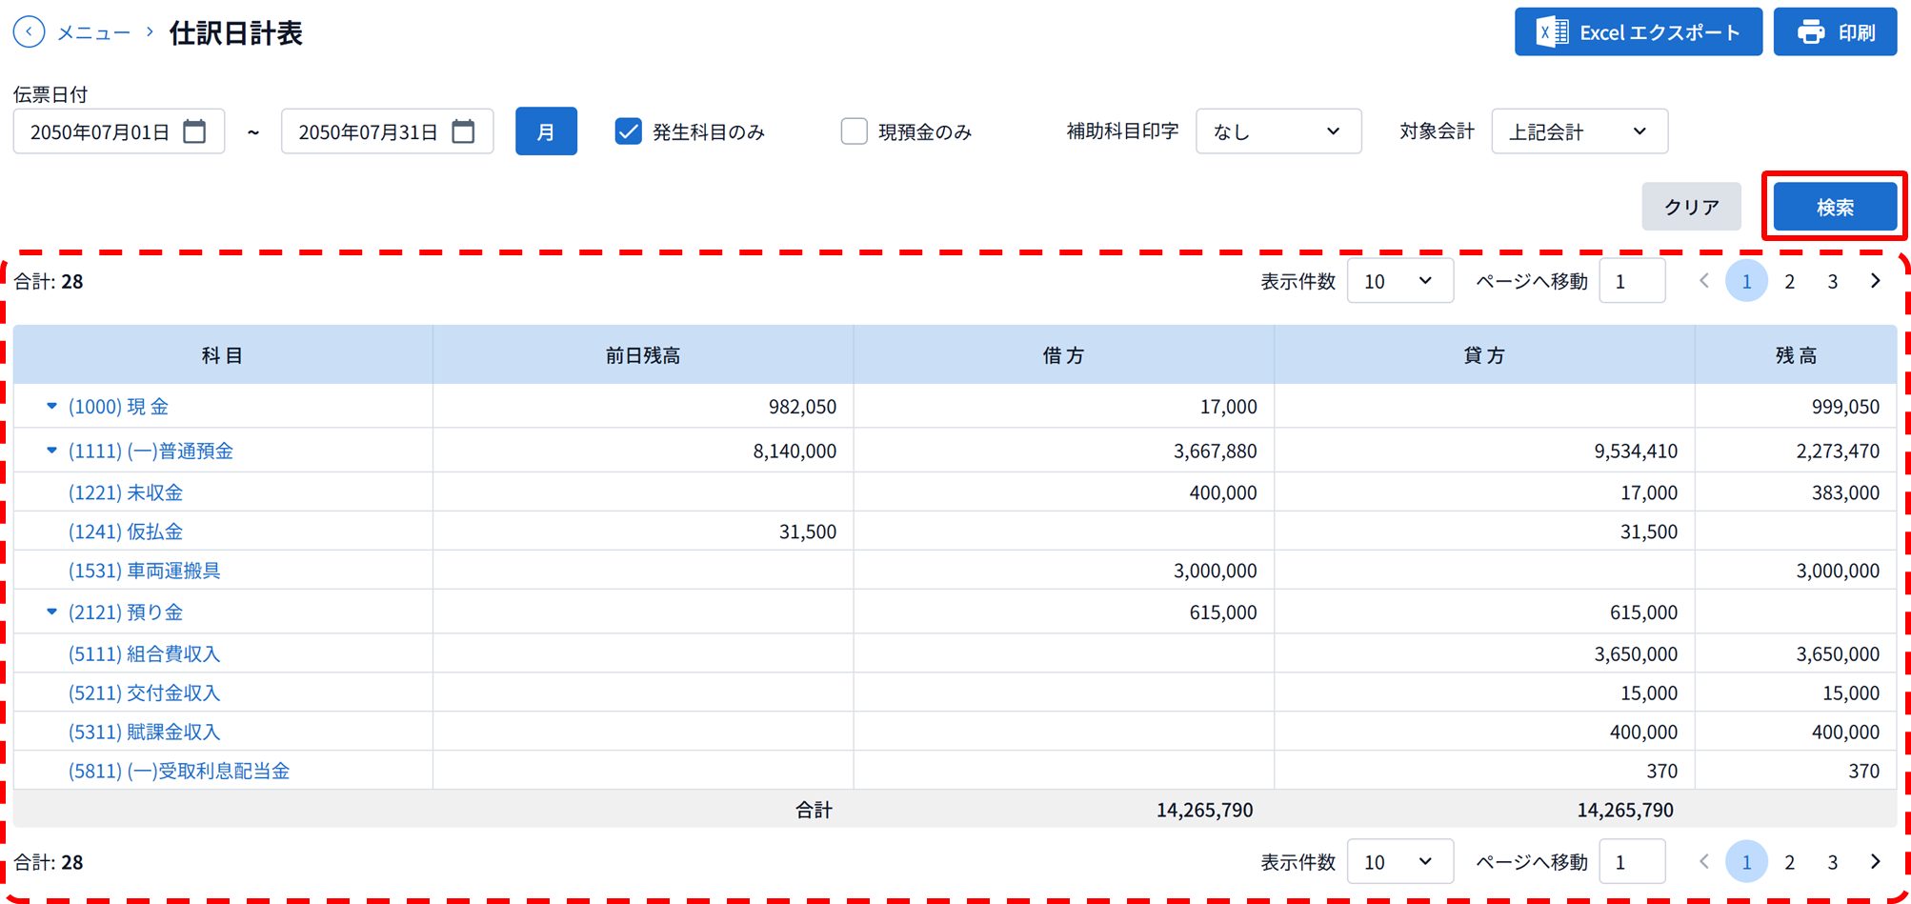This screenshot has height=904, width=1911.
Task: Open the 補助科目印字 dropdown showing なし
Action: point(1278,131)
